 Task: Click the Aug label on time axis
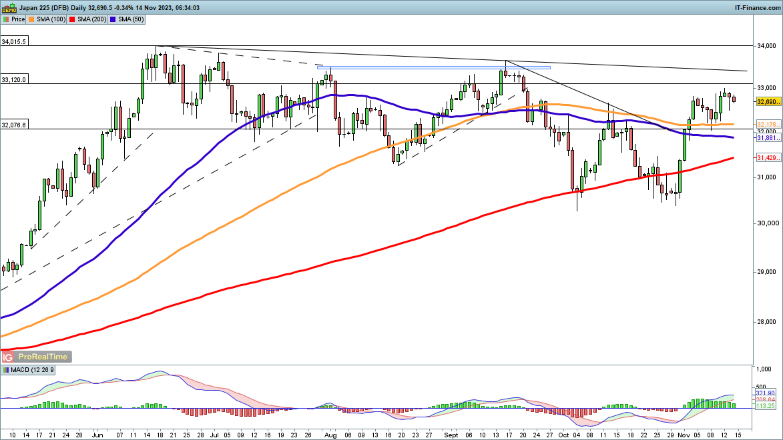(x=330, y=435)
